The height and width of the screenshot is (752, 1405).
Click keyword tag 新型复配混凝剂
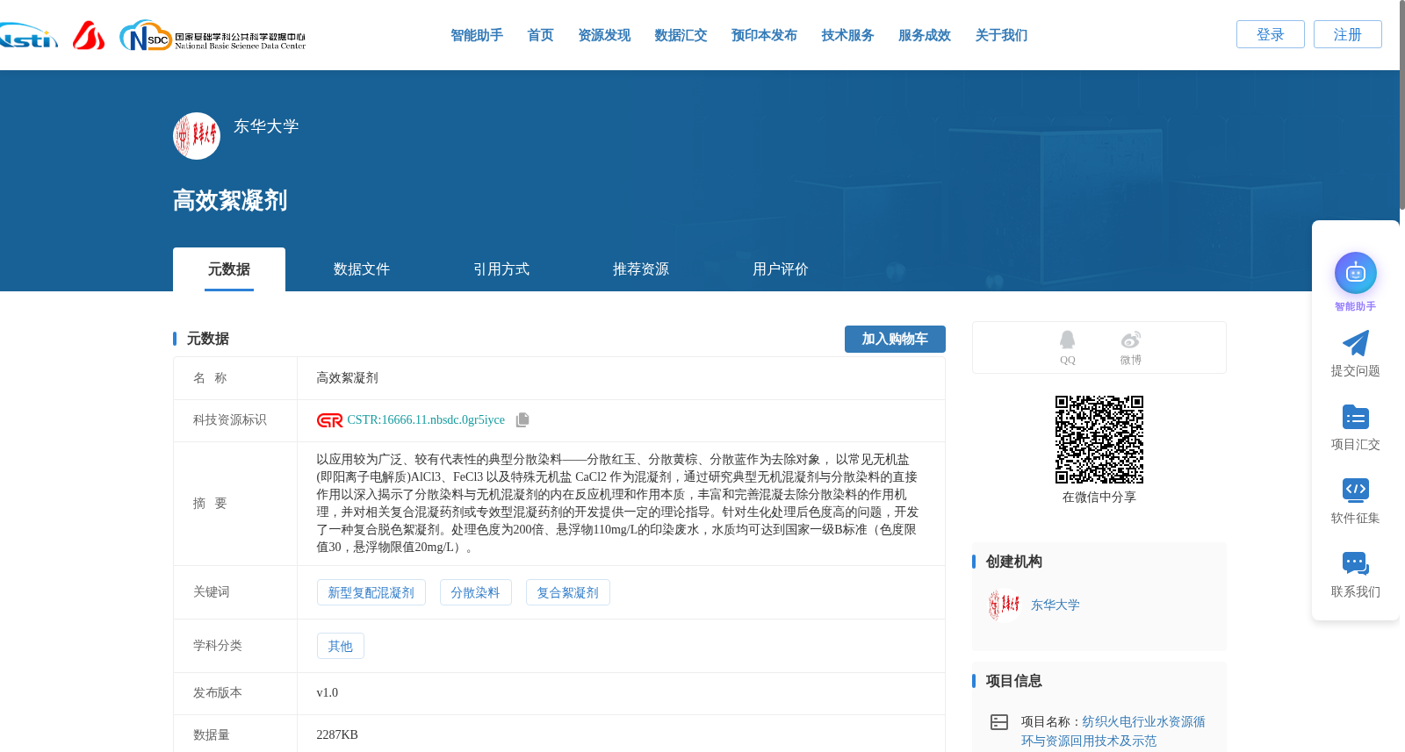click(x=371, y=592)
